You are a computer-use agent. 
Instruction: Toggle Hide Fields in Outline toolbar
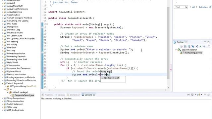[x=193, y=47]
